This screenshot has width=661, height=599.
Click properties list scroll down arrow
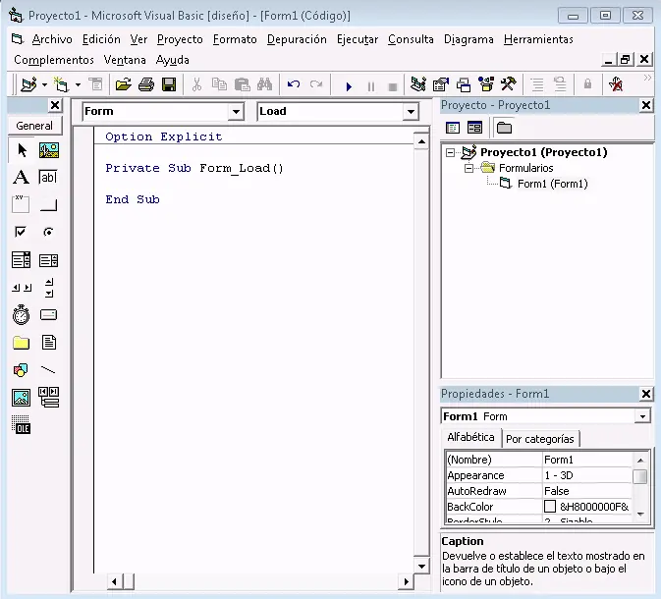coord(640,515)
